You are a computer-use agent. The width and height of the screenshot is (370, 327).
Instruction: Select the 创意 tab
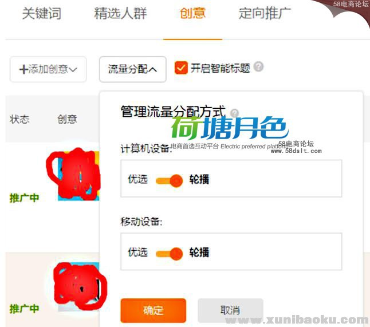(x=192, y=13)
